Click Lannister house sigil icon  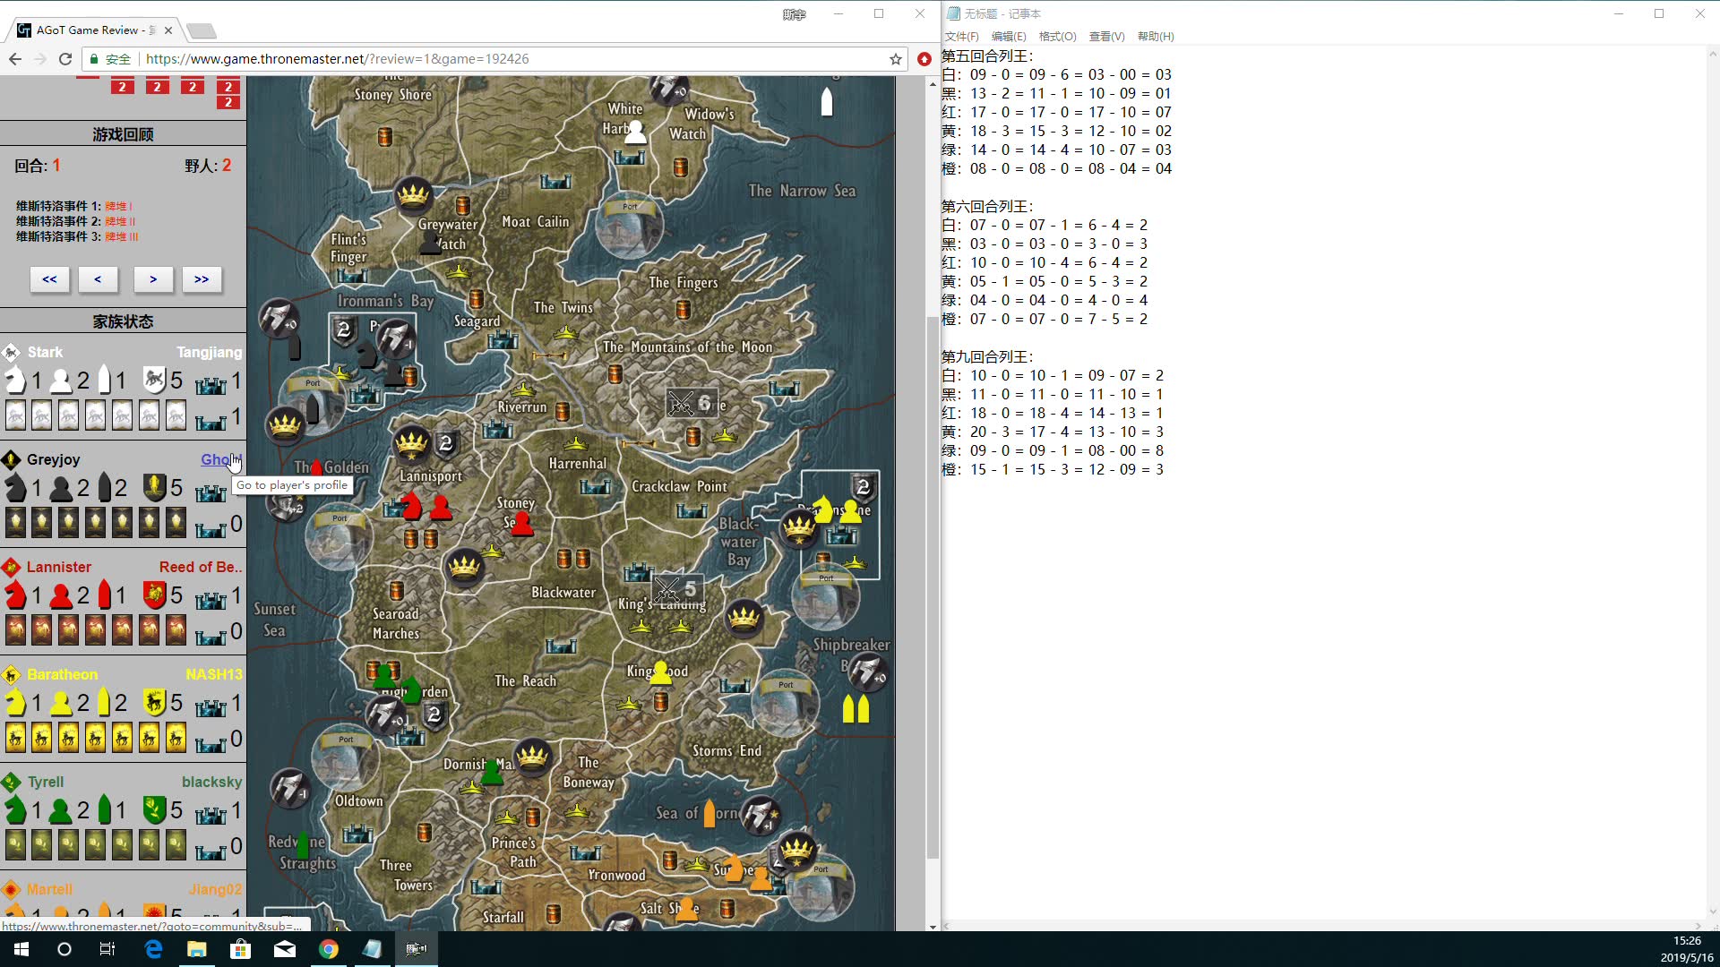click(12, 567)
